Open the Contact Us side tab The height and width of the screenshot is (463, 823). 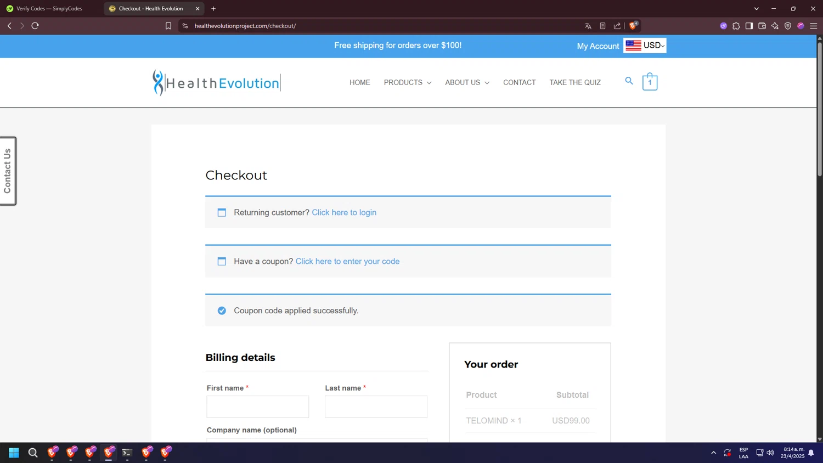tap(8, 171)
